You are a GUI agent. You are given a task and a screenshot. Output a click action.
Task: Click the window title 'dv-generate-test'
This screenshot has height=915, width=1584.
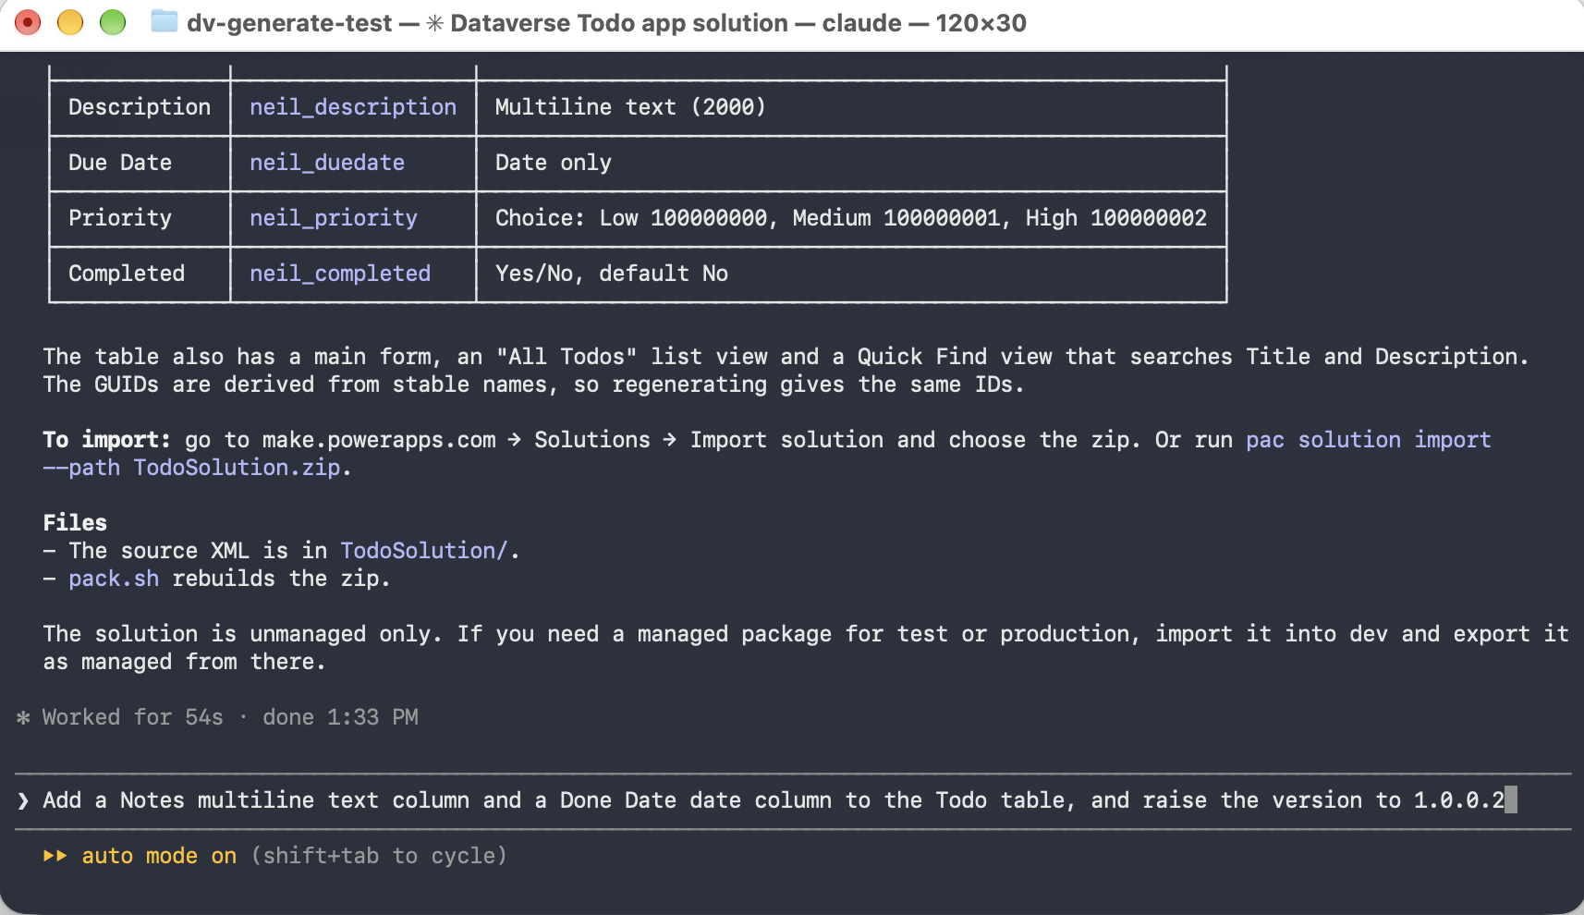[x=289, y=23]
